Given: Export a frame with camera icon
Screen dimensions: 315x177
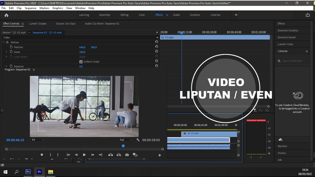Looking at the screenshot, I should (127, 155).
